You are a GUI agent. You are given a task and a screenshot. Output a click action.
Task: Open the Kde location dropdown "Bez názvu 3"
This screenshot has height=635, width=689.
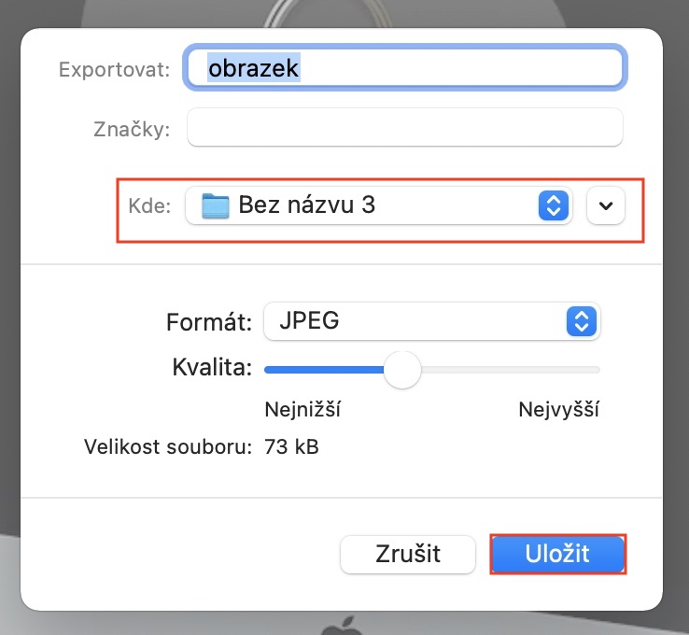(x=373, y=205)
